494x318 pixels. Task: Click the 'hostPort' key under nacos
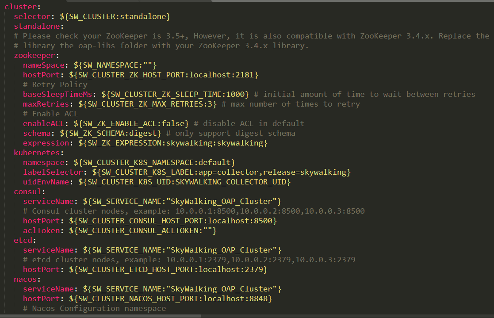41,299
